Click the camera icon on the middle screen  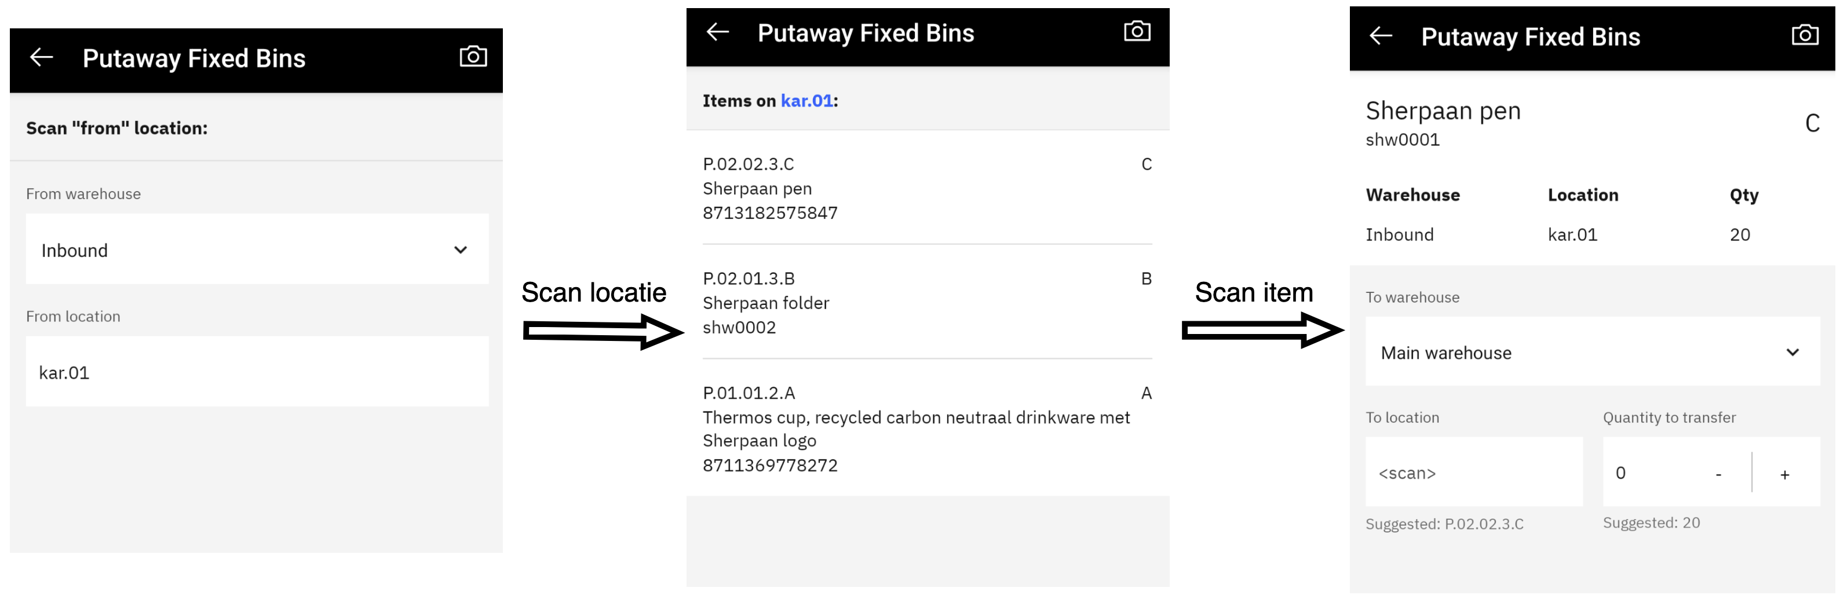pos(1137,32)
